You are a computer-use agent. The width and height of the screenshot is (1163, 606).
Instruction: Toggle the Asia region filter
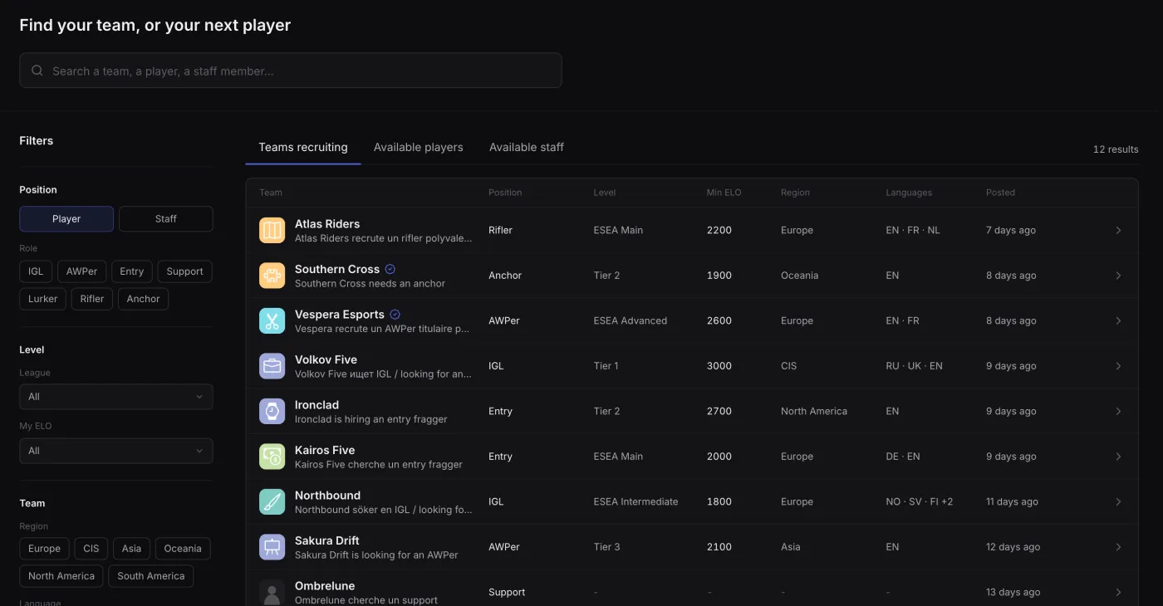tap(131, 549)
